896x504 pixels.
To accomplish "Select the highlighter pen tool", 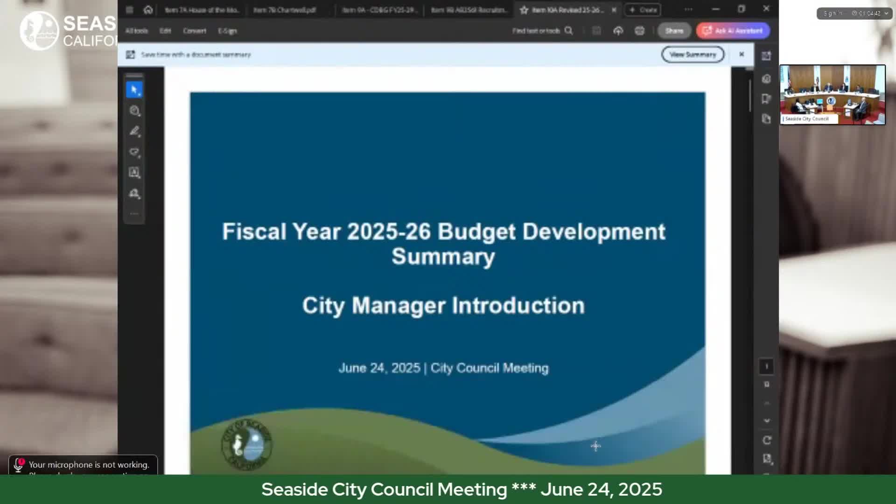I will [x=134, y=132].
